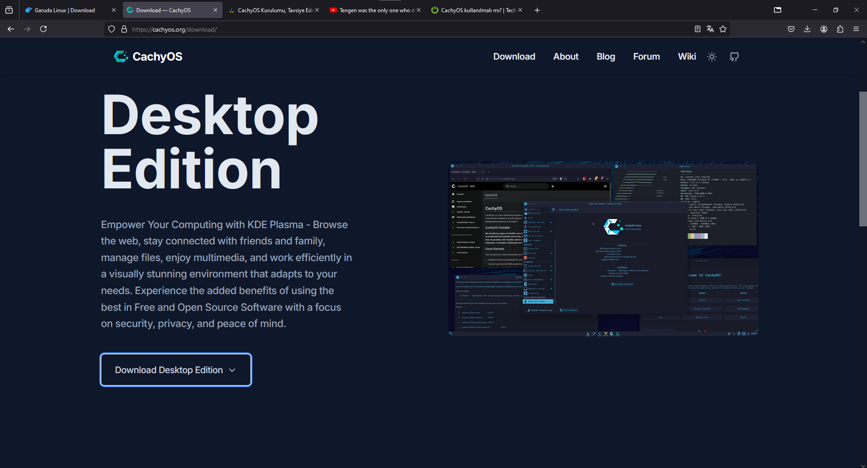Image resolution: width=867 pixels, height=468 pixels.
Task: Open the Downloads toolbar icon
Action: point(807,29)
